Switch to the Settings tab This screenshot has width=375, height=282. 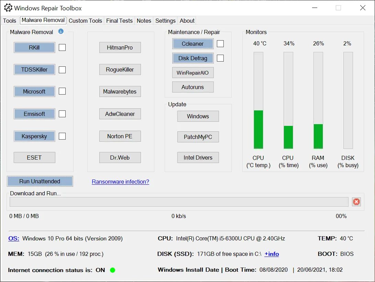165,21
